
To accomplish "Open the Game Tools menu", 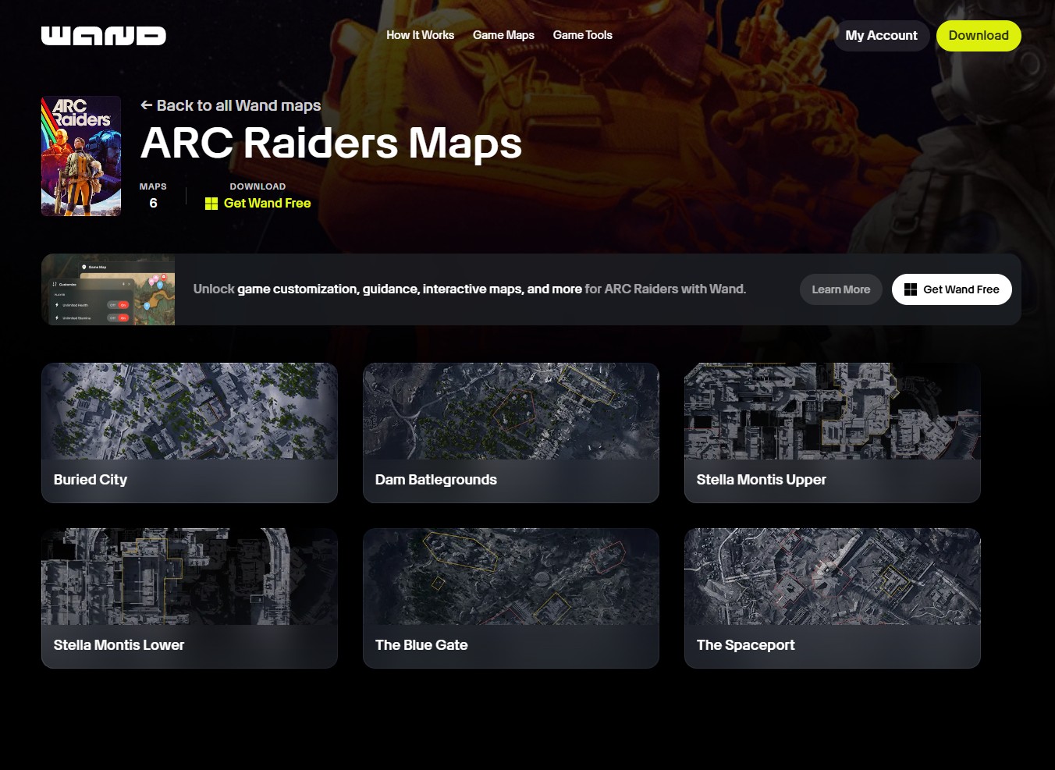I will coord(582,35).
